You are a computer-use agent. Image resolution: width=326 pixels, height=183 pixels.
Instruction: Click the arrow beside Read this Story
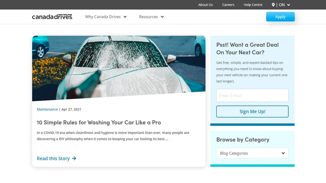click(74, 158)
